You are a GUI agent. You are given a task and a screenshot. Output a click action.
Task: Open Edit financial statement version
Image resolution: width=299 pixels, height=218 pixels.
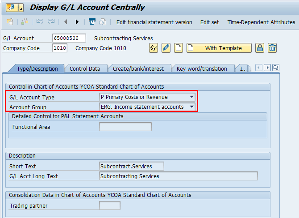pos(154,22)
